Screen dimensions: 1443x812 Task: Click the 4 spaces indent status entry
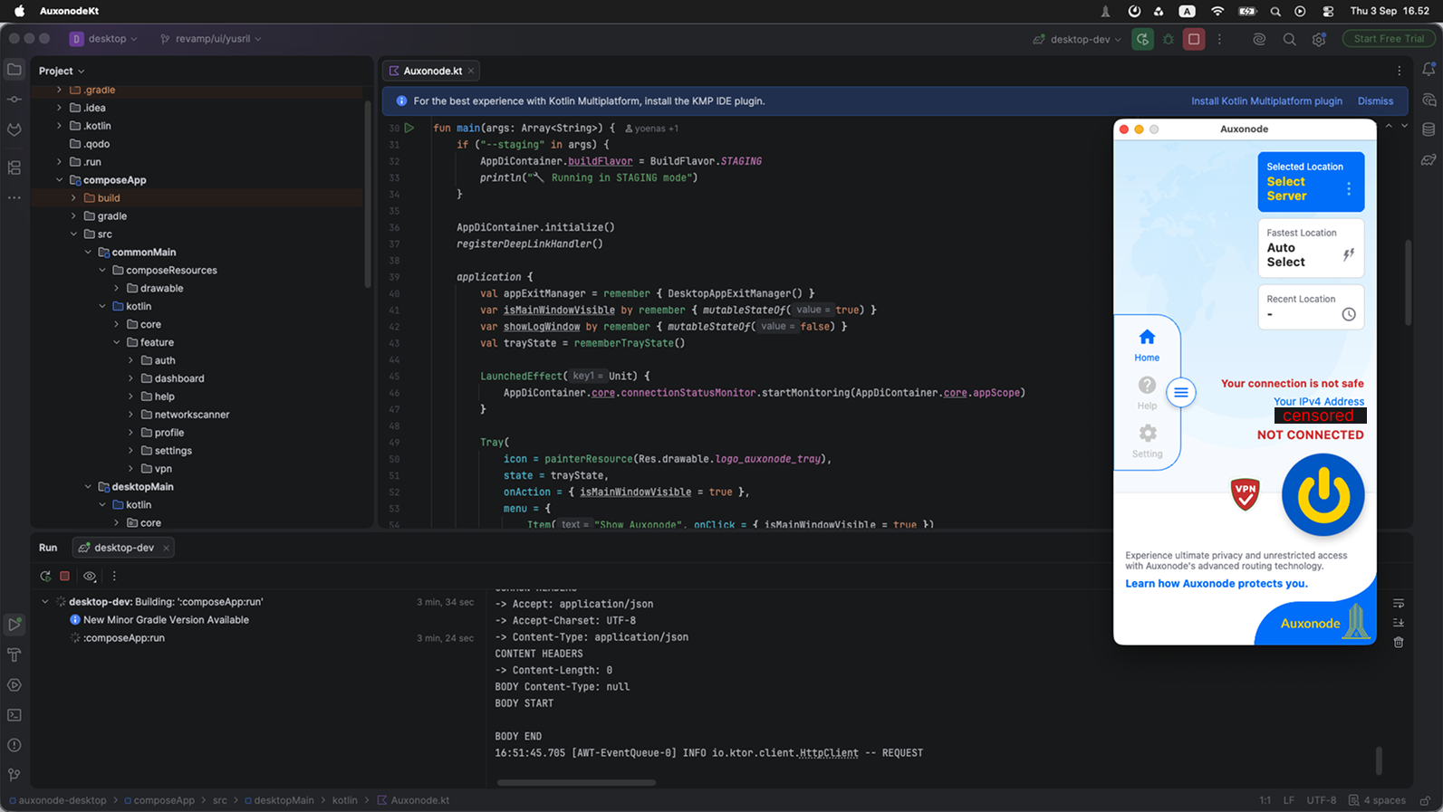coord(1378,800)
